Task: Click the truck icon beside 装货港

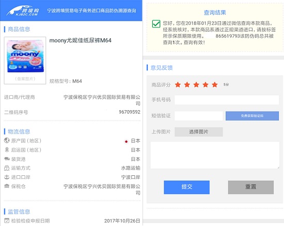Action: [x=7, y=159]
